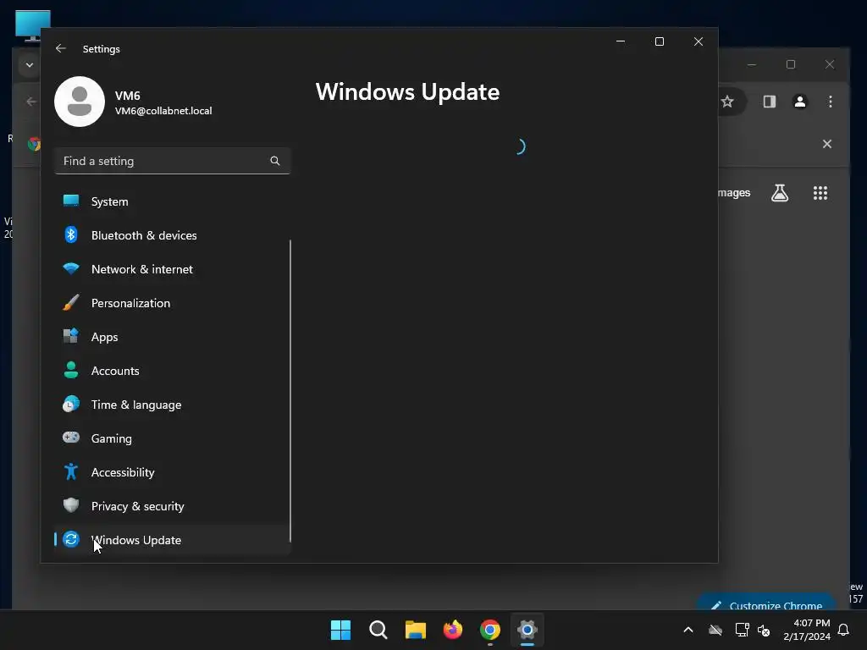Switch to Chrome in taskbar
867x650 pixels.
(x=490, y=630)
